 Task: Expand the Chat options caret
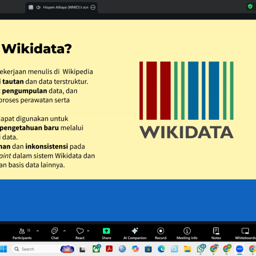65,231
